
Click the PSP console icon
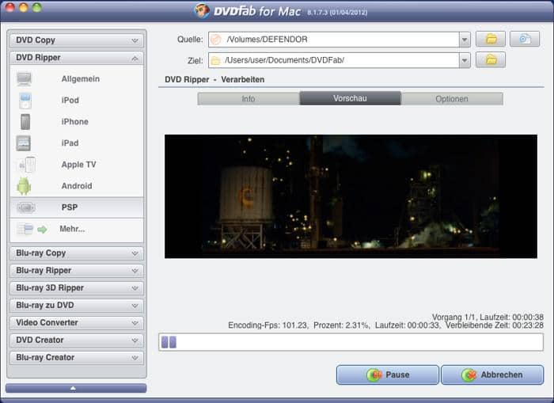(x=26, y=207)
